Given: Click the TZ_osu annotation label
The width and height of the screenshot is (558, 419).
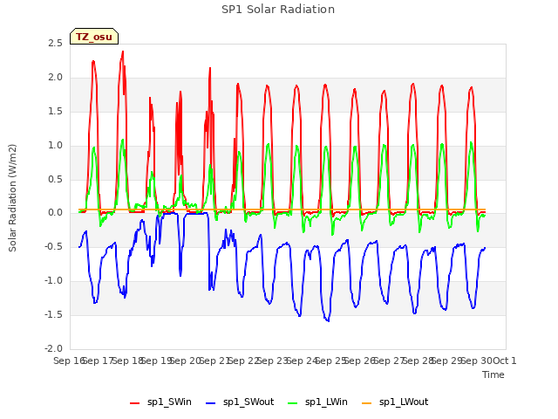Looking at the screenshot, I should [x=94, y=37].
